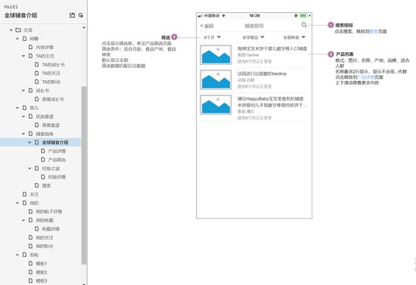Click the circular arrow icon in Pages header

[x=81, y=15]
